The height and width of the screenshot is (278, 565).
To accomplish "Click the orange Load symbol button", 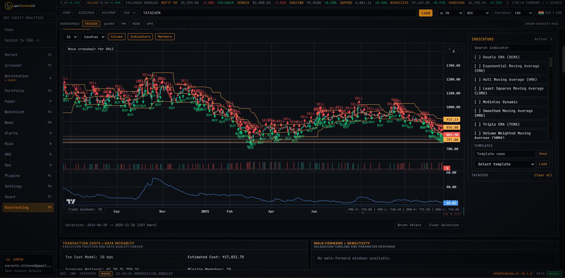I will coord(425,13).
